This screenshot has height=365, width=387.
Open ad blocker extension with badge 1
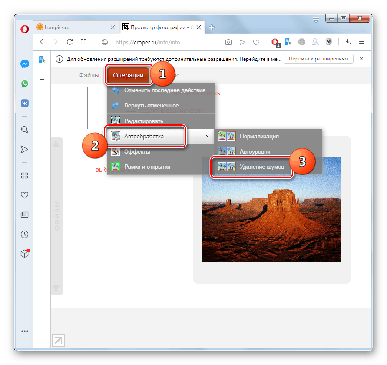[x=276, y=43]
